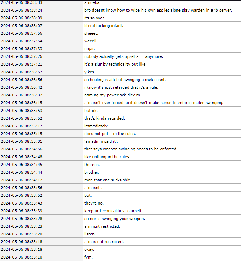This screenshot has height=261, width=241.
Task: Select the 'sheeet.' message cell
Action: (91, 33)
